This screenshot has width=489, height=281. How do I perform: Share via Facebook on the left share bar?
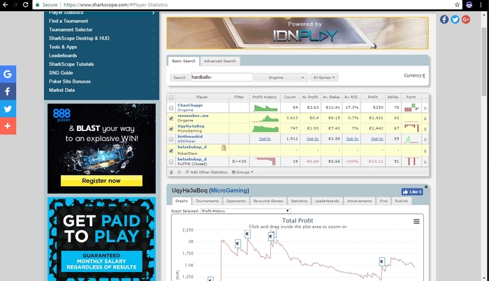coord(8,91)
